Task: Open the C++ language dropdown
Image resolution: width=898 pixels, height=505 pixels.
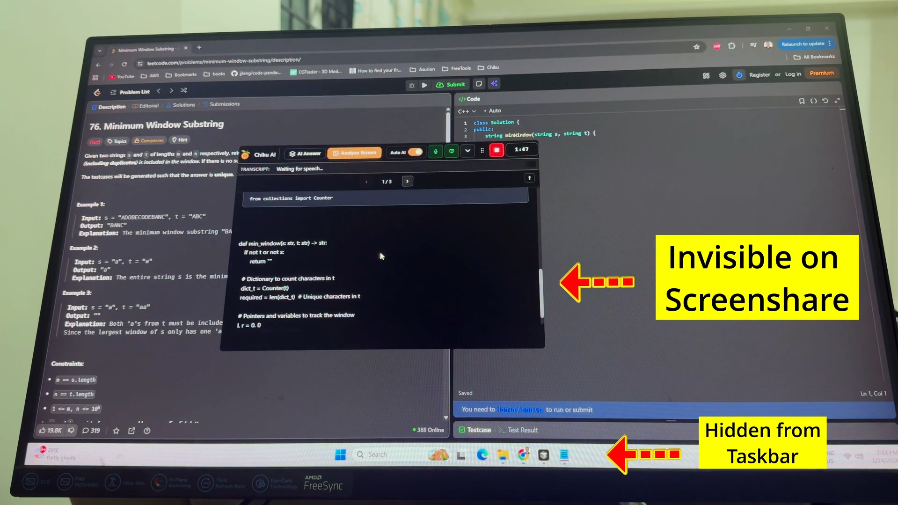Action: coord(467,111)
